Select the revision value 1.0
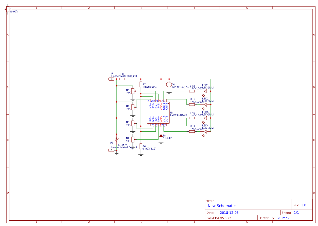The height and width of the screenshot is (226, 318). (x=303, y=205)
